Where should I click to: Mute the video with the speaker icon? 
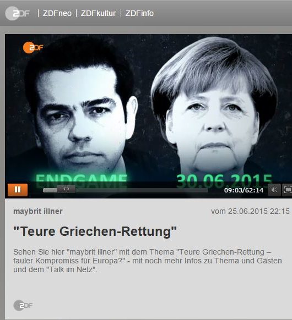[274, 190]
